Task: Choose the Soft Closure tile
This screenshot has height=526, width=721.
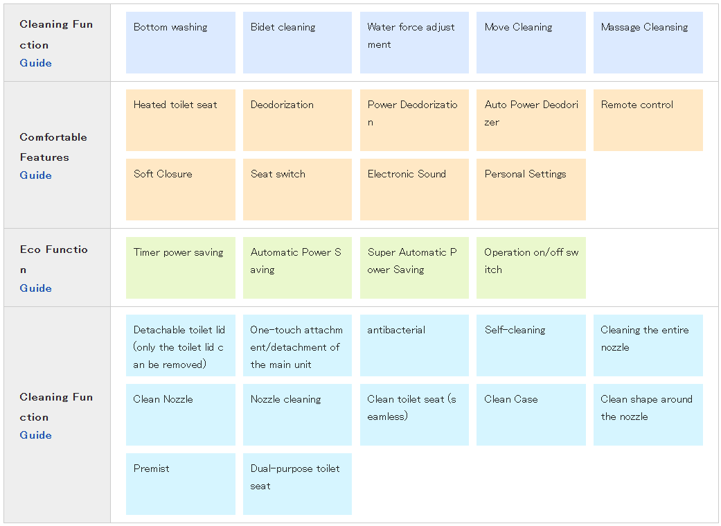Action: (180, 189)
